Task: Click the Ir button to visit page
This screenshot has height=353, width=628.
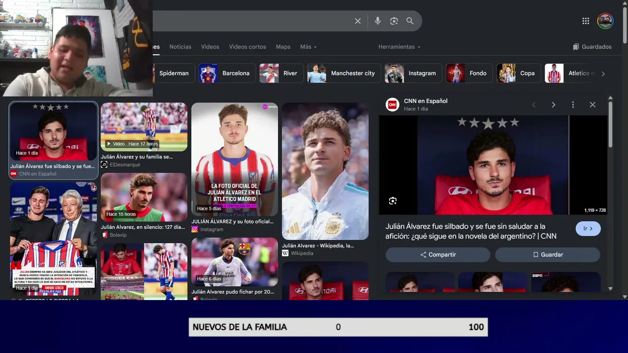Action: click(588, 228)
